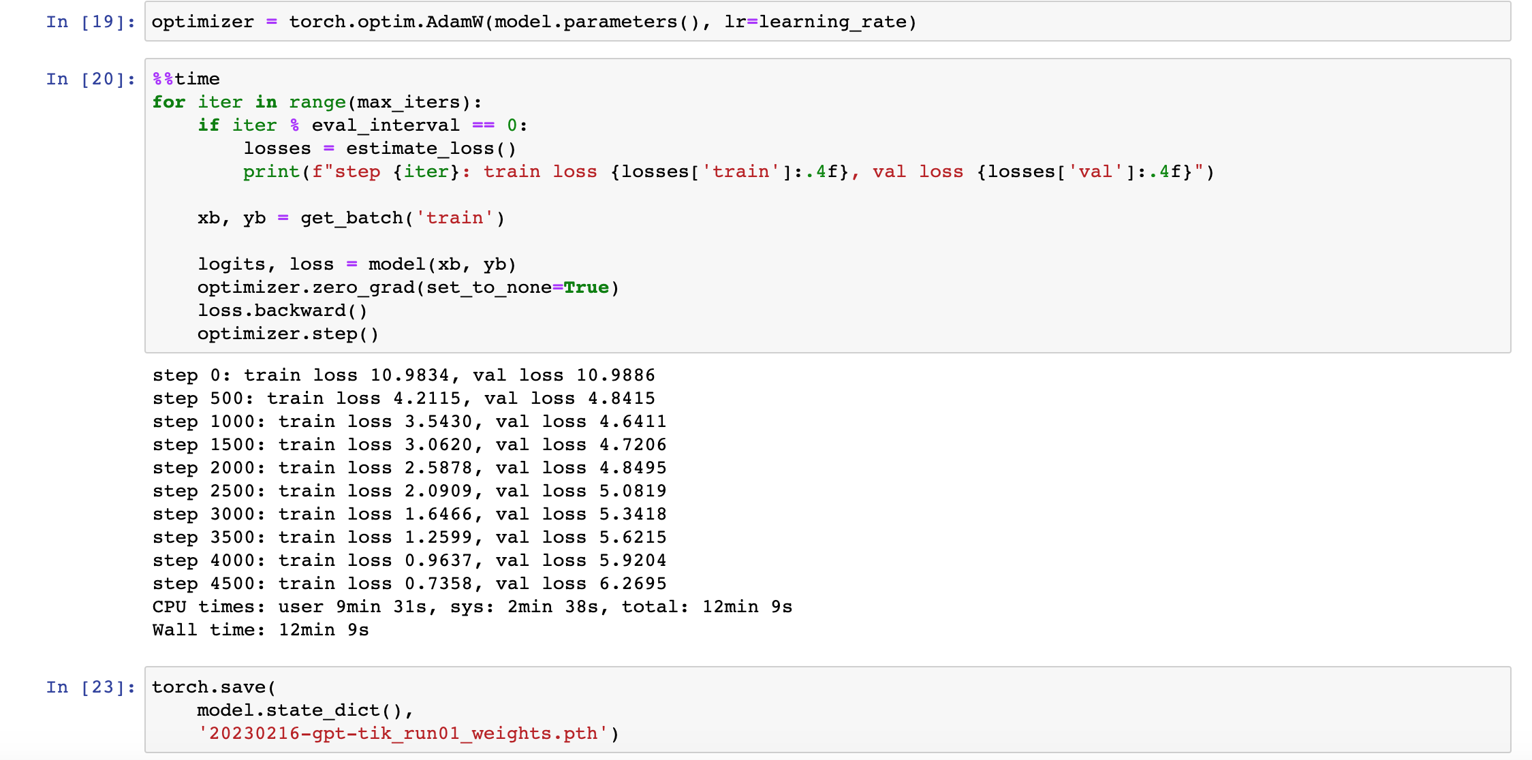Click the 'logits, loss = model(xb, yb)' line
1532x760 pixels.
tap(357, 264)
